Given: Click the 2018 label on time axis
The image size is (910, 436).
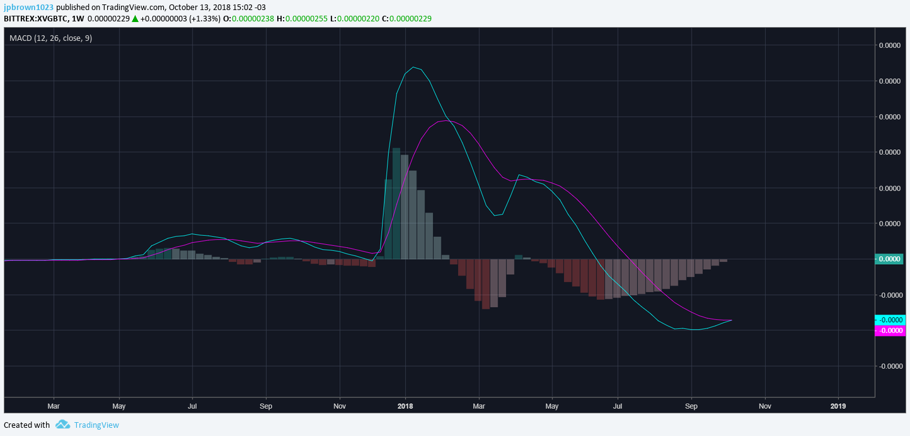Looking at the screenshot, I should [405, 406].
